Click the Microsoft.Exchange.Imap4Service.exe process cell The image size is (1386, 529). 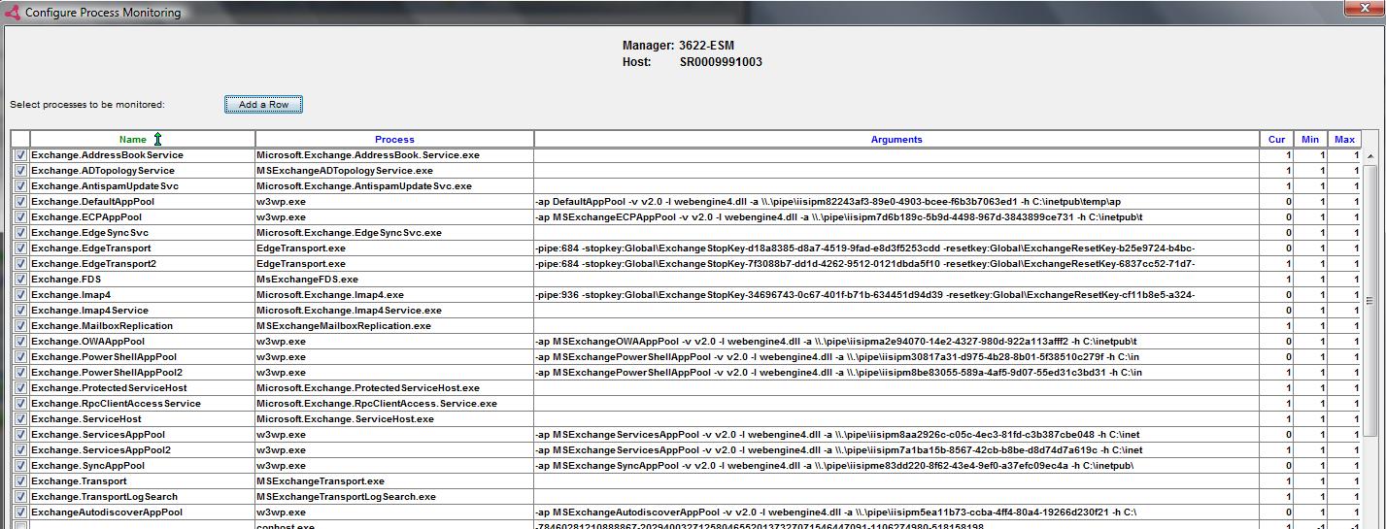(394, 311)
